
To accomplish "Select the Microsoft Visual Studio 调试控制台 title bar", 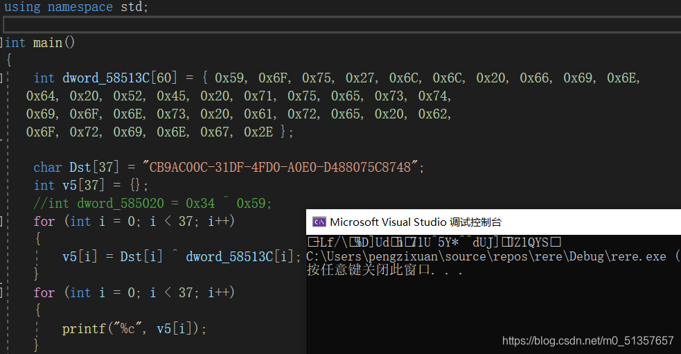I will (493, 222).
